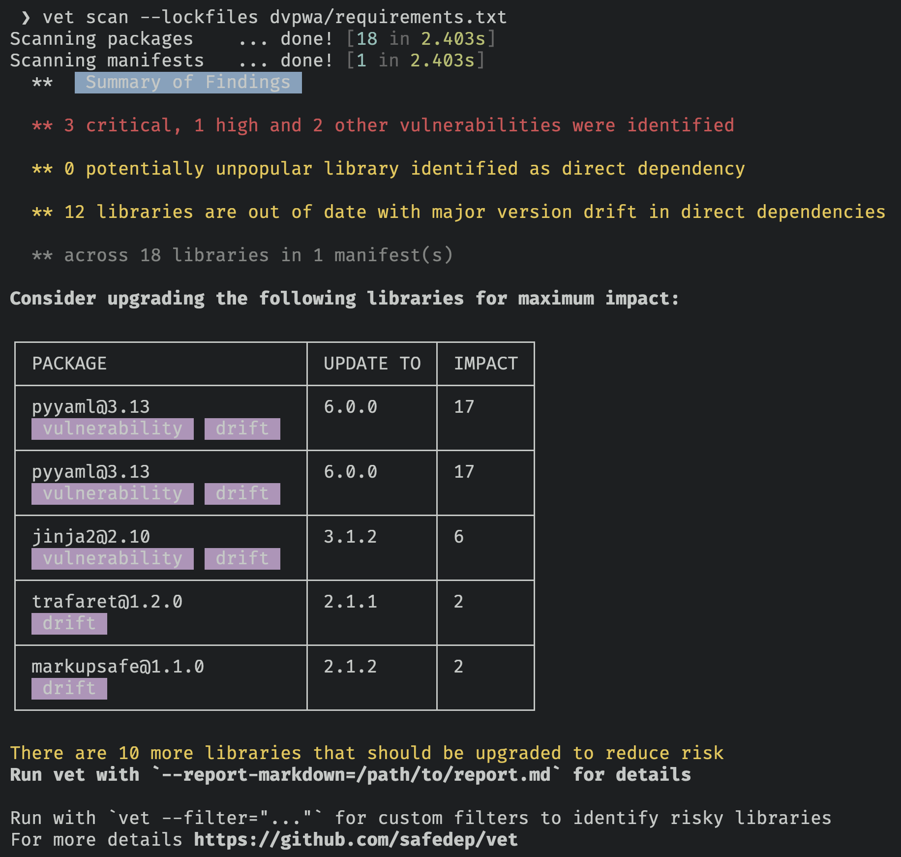Screen dimensions: 901x857
Task: Click the PACKAGE column header
Action: click(x=69, y=364)
